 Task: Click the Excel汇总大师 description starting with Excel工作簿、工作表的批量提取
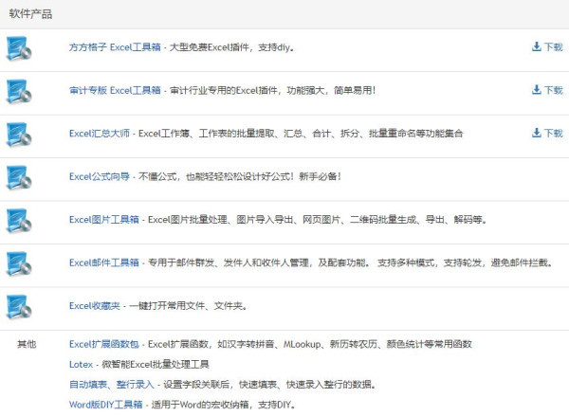(x=301, y=134)
